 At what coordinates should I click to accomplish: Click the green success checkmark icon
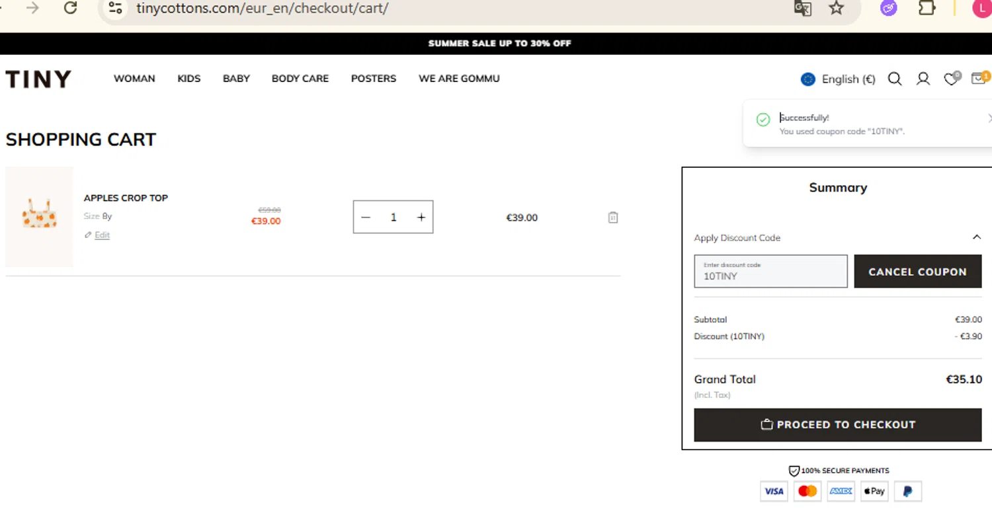pos(763,120)
